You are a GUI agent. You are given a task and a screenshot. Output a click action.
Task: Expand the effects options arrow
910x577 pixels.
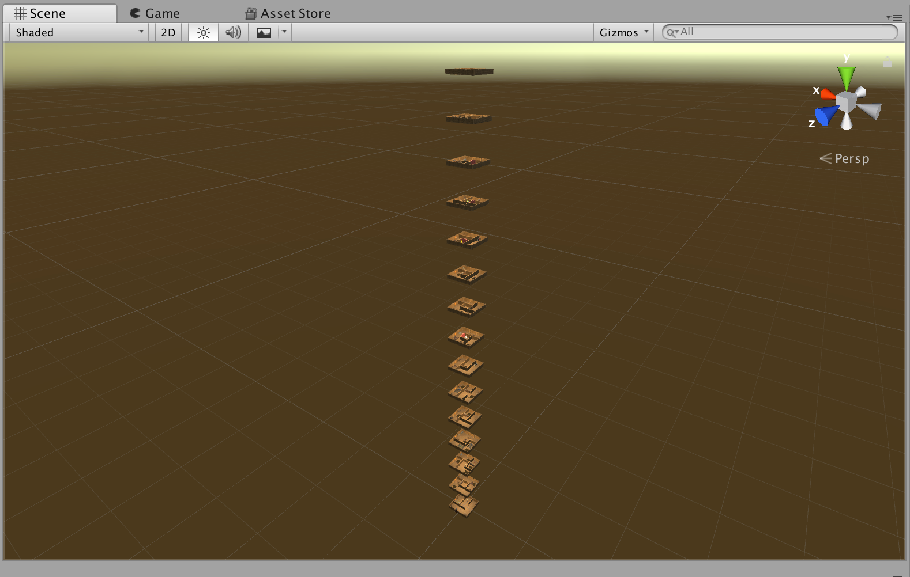pos(284,32)
